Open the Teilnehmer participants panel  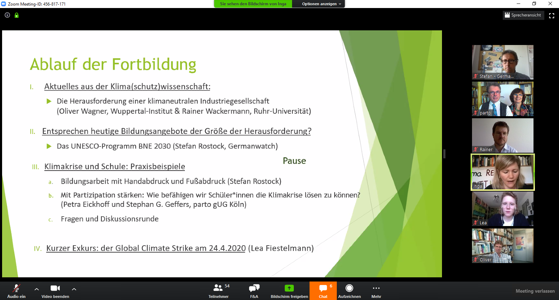(x=218, y=291)
